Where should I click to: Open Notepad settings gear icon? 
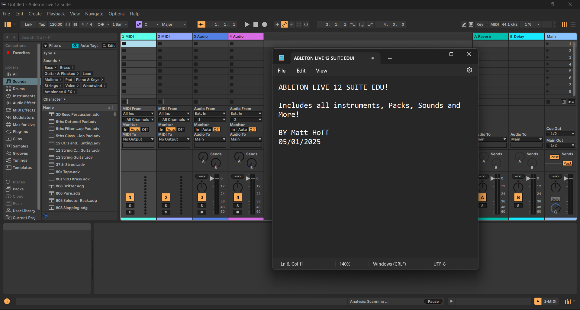tap(469, 70)
